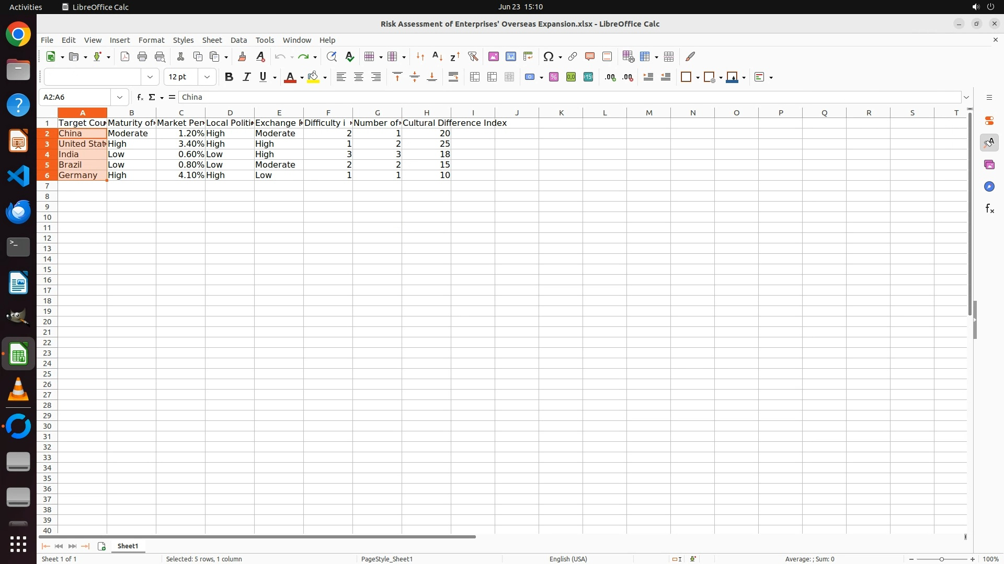Insert special character Omega icon
This screenshot has width=1004, height=564.
[548, 56]
